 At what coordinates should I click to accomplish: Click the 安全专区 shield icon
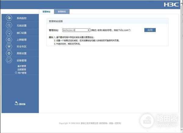point(9,47)
